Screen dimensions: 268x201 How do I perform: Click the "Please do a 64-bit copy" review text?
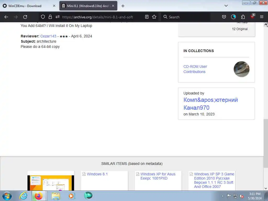[x=40, y=47]
